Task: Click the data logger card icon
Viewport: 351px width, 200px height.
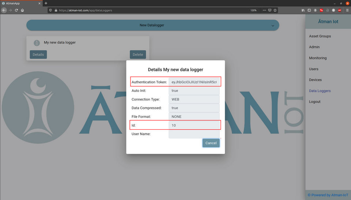Action: 37,43
